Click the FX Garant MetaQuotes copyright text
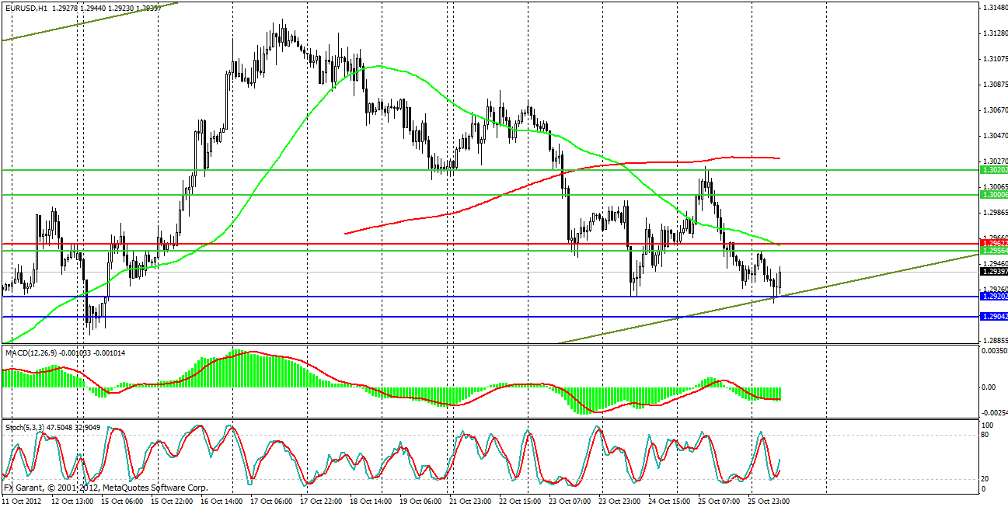Screen dimensions: 1008x507 point(106,488)
